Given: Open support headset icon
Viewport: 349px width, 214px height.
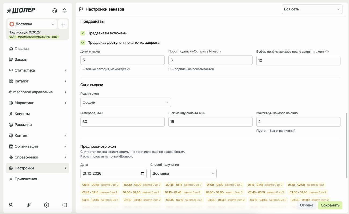Looking at the screenshot, I should coord(54,11).
